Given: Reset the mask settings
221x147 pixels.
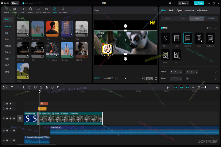Looking at the screenshot, I should 211,28.
